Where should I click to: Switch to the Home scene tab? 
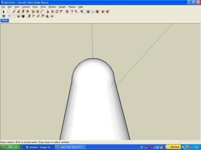tap(4, 20)
